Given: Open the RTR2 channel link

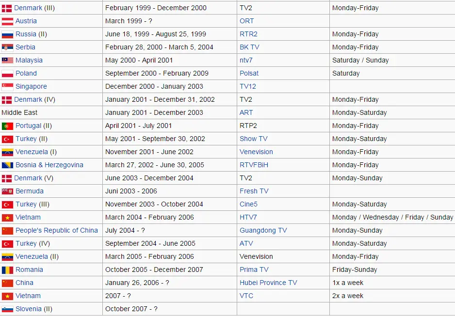Looking at the screenshot, I should click(248, 34).
